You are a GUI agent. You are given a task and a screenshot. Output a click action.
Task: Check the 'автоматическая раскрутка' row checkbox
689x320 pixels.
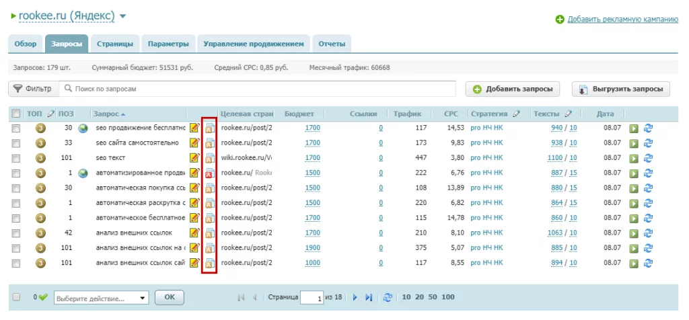click(x=16, y=203)
